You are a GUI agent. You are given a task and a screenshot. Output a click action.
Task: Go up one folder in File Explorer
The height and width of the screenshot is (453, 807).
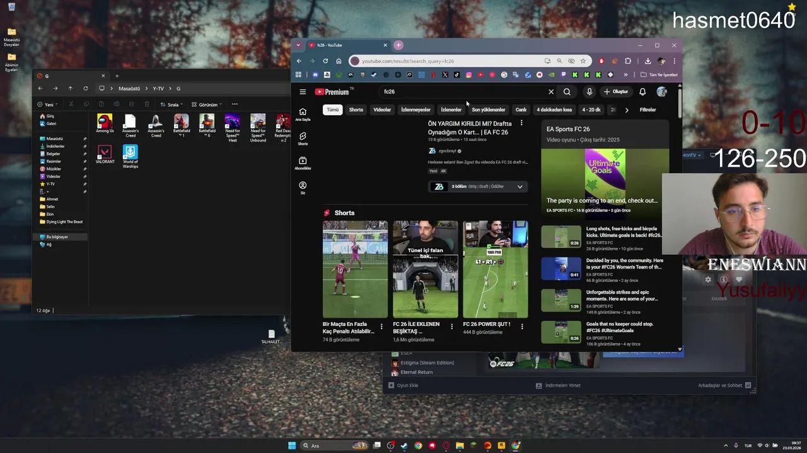pos(70,89)
